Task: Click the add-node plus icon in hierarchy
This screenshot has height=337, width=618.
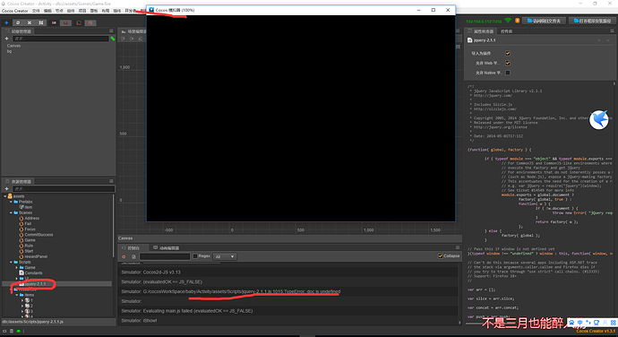Action: pos(6,39)
